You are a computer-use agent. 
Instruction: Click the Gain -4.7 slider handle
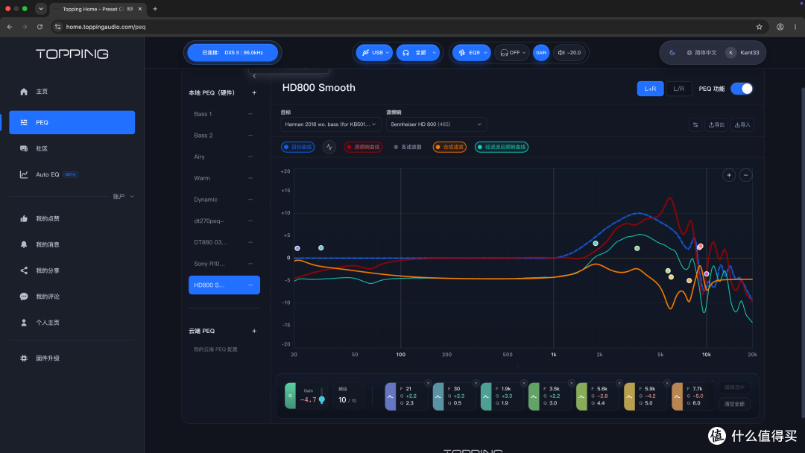tap(322, 399)
